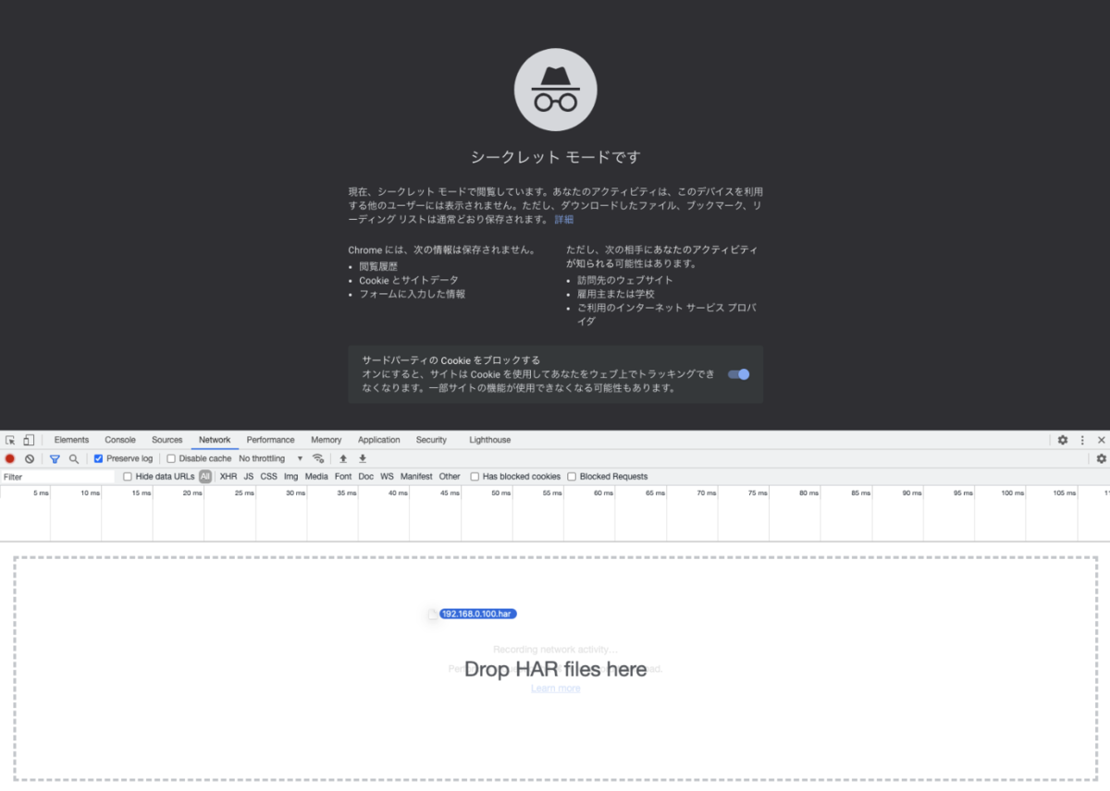Open network settings gear on the toolbar row

(1101, 458)
